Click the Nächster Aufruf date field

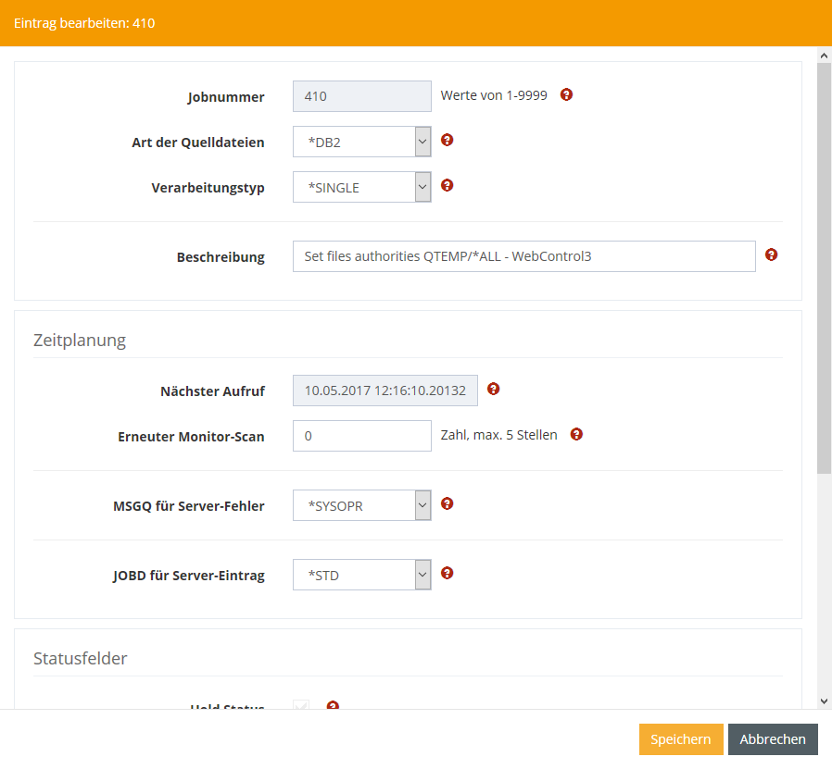(384, 391)
